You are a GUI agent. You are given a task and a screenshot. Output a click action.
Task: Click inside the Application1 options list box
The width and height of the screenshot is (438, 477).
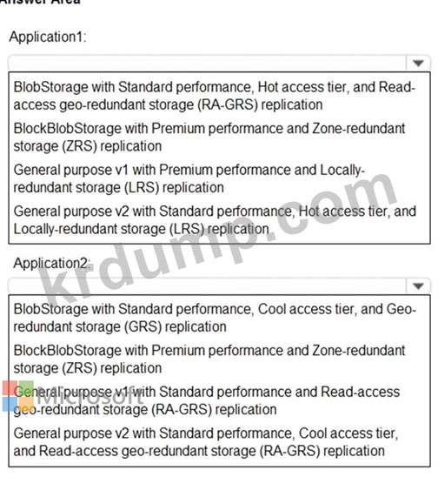tap(219, 158)
